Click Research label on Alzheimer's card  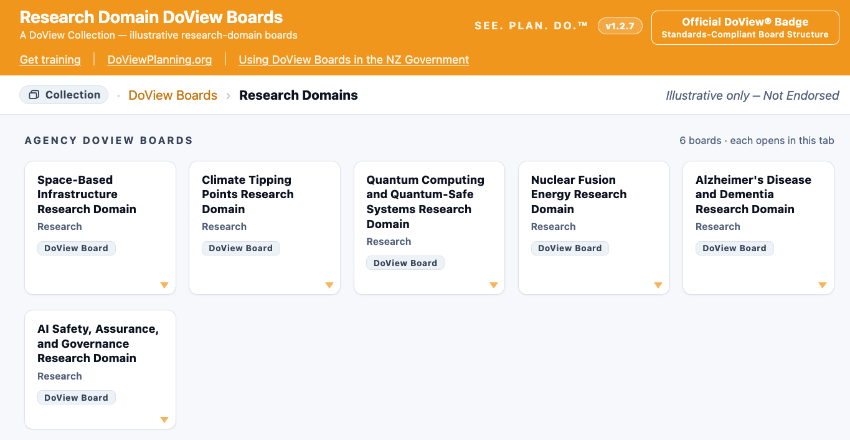(x=718, y=227)
